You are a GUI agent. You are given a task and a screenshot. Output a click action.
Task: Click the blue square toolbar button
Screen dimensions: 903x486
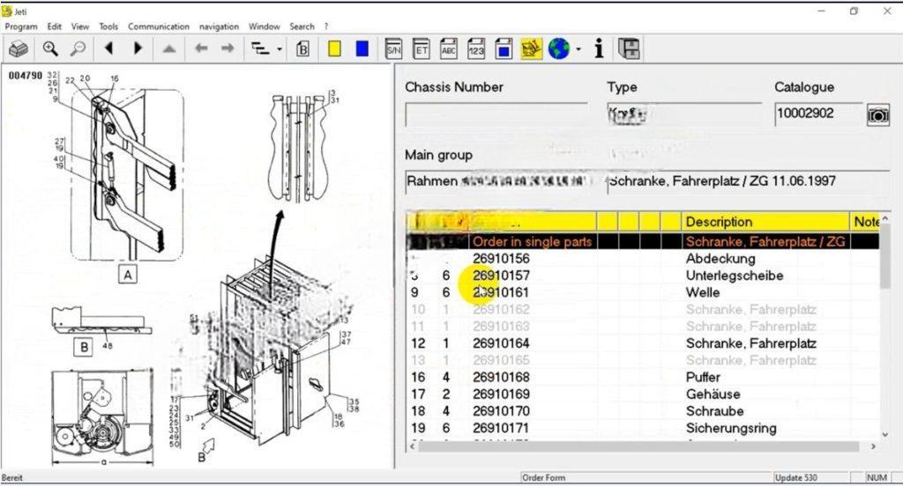[362, 49]
